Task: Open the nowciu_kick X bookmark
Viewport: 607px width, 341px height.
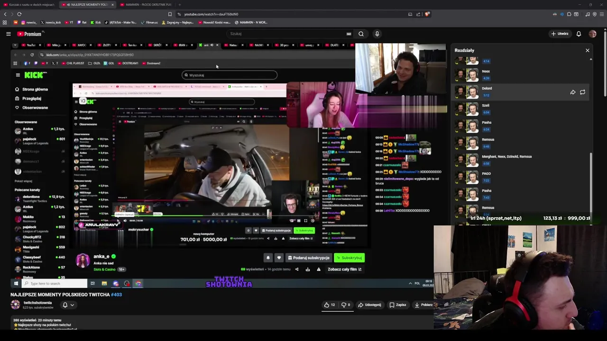Action: (x=51, y=22)
